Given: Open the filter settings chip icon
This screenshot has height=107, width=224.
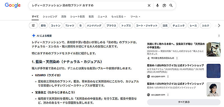Looking at the screenshot, I should pyautogui.click(x=33, y=25).
